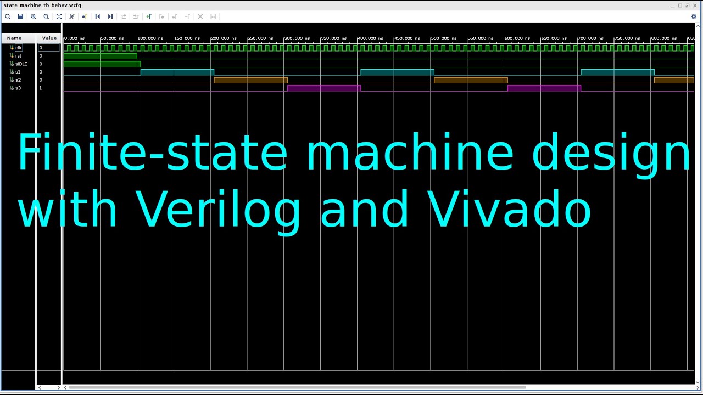This screenshot has width=703, height=395.
Task: Save the waveform configuration
Action: 20,16
